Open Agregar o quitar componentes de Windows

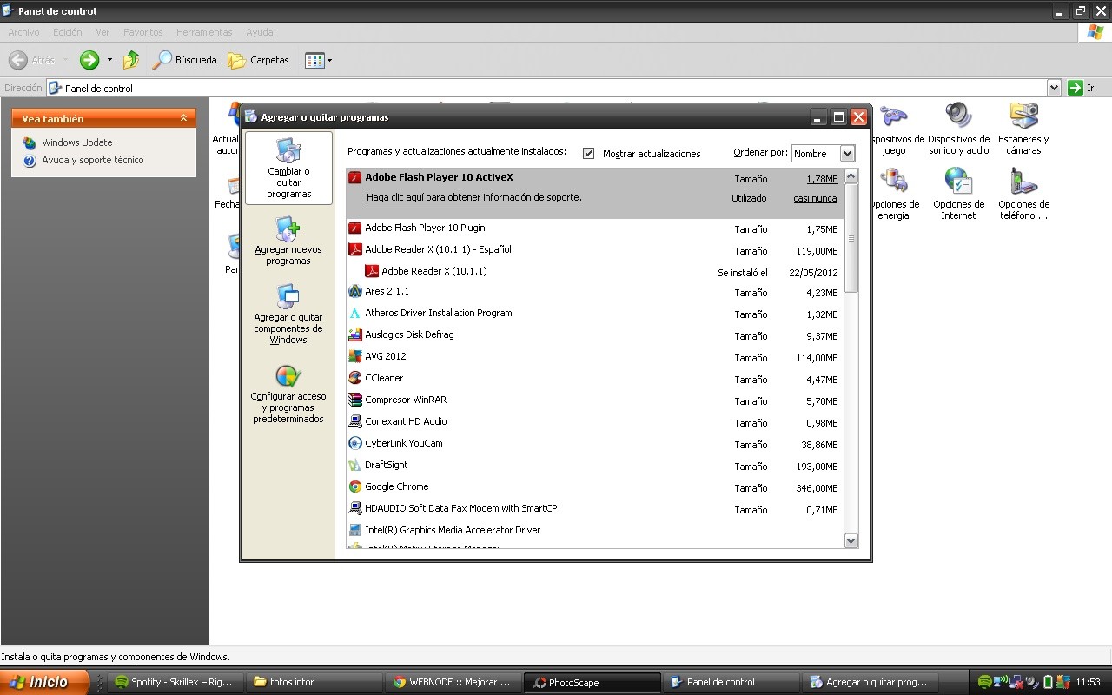point(288,314)
